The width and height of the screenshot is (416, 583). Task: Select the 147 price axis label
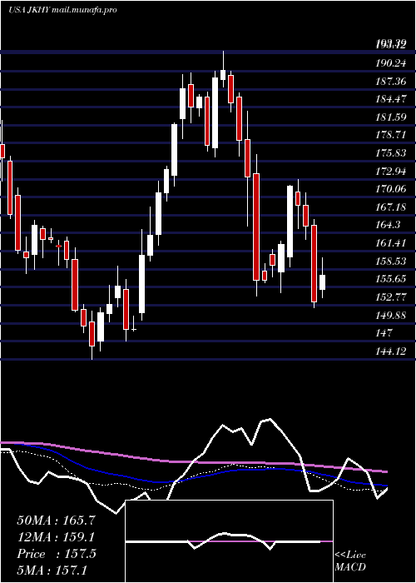pyautogui.click(x=384, y=333)
